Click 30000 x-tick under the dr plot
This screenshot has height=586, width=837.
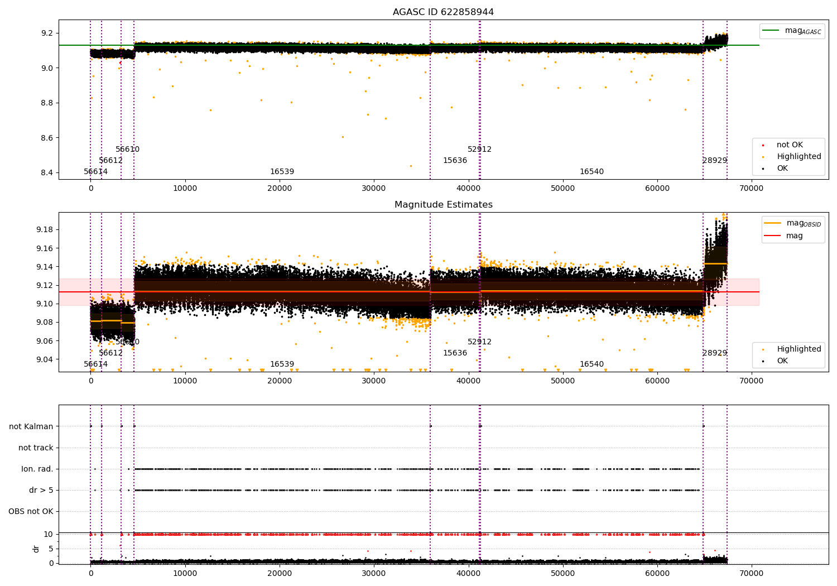point(374,573)
